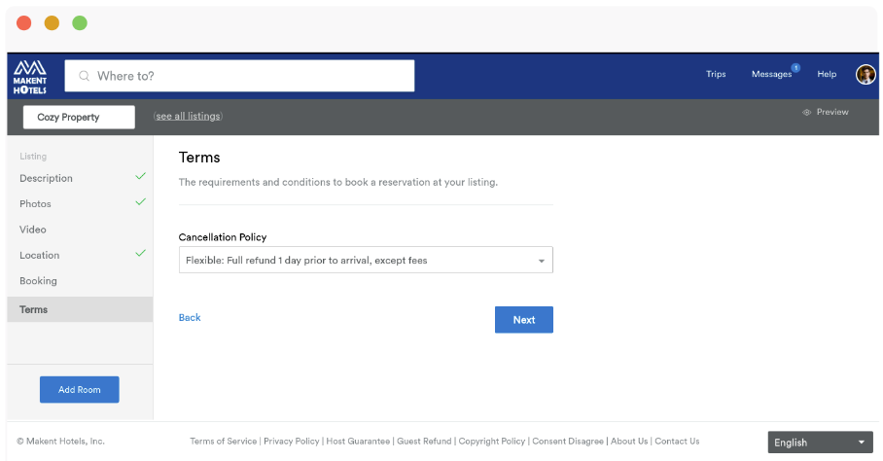Select Video in the listing sidebar

33,230
